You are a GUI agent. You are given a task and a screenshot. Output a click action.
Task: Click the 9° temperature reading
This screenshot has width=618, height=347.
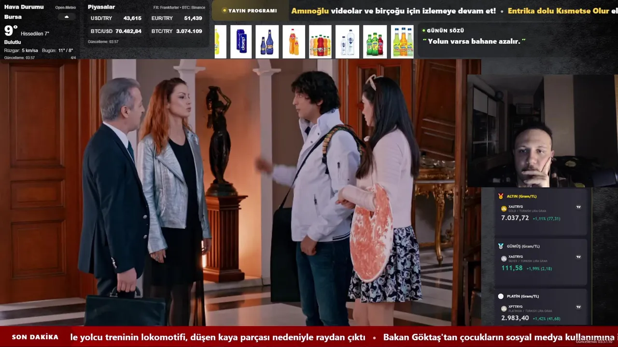pos(11,31)
